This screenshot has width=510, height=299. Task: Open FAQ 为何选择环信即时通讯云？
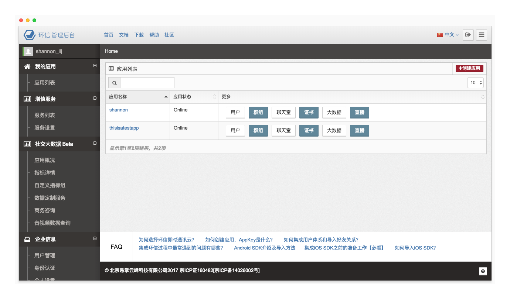pyautogui.click(x=166, y=240)
